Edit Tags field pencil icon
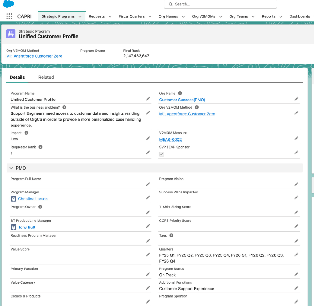This screenshot has width=314, height=306. point(296,241)
